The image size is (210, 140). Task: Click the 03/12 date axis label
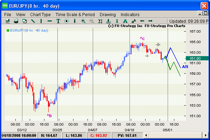pyautogui.click(x=22, y=130)
